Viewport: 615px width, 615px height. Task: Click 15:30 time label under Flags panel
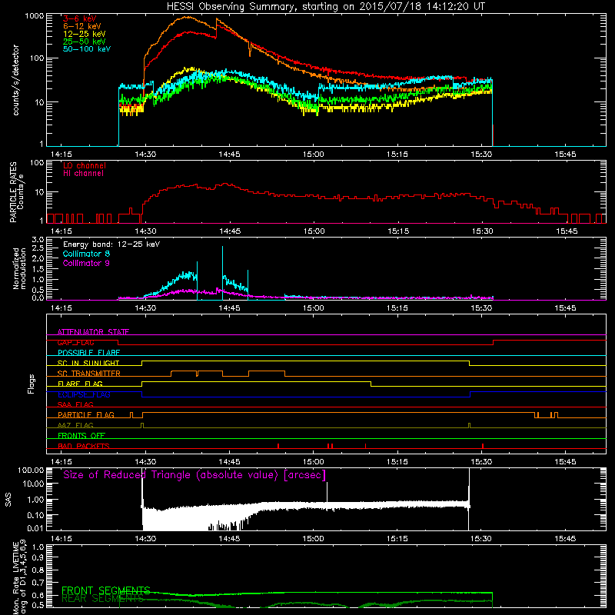click(x=481, y=462)
